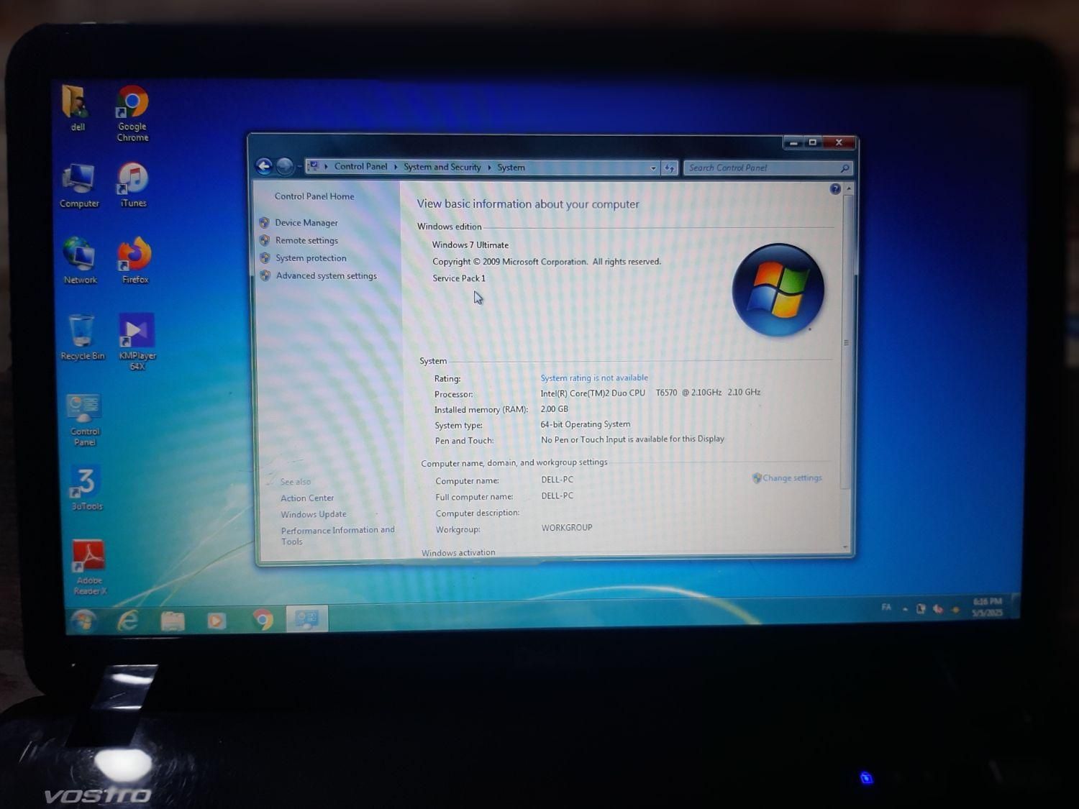The width and height of the screenshot is (1079, 809).
Task: Select the processor value 'Intel(R) Core(TM)2 Duo CPU'
Action: click(x=593, y=393)
